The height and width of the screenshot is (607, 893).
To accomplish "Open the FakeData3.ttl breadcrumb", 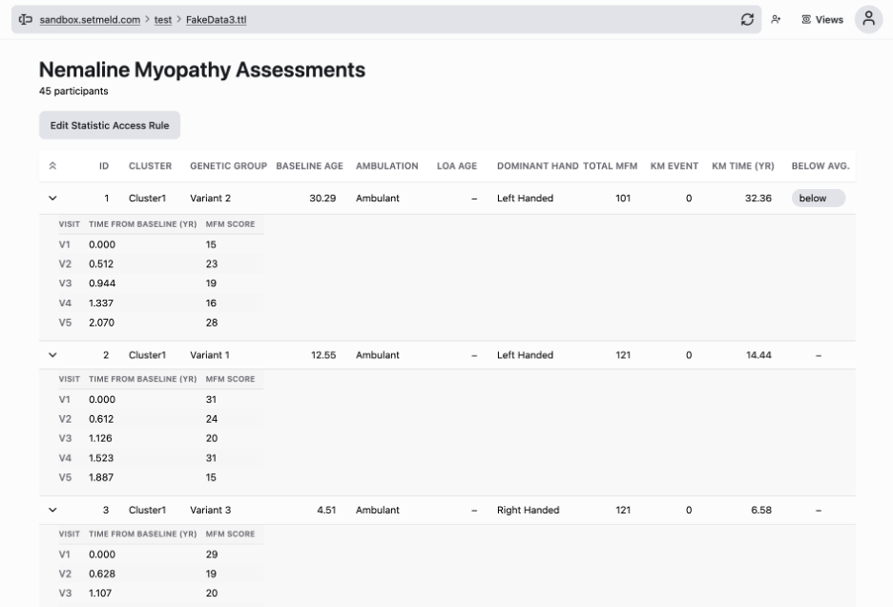I will [216, 19].
